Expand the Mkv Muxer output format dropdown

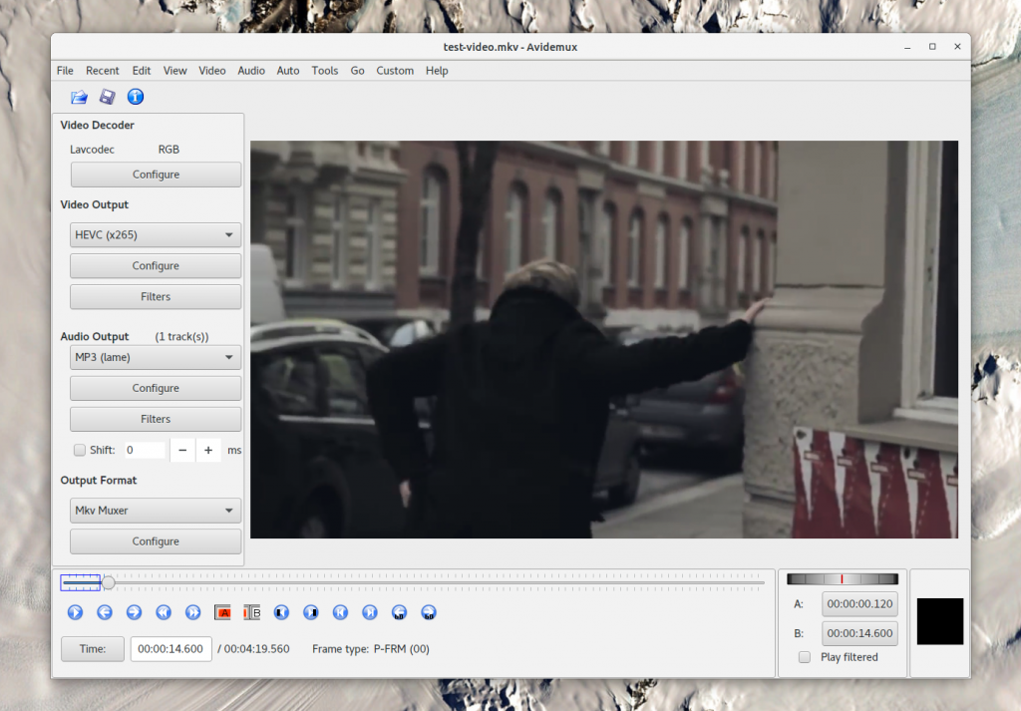tap(156, 511)
